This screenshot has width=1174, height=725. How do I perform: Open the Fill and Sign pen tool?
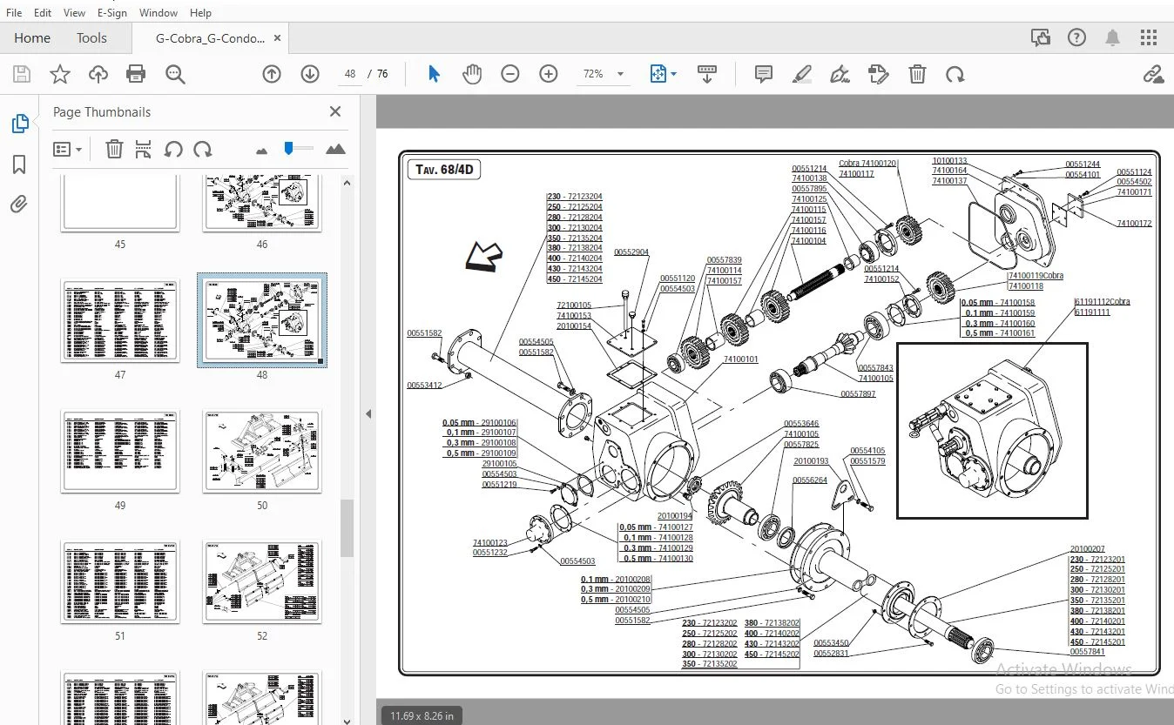point(840,74)
